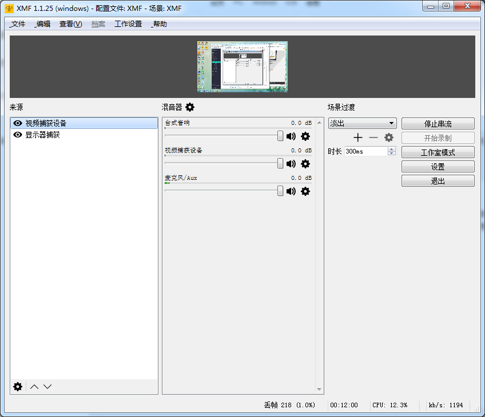Remove a transition with minus icon
The width and height of the screenshot is (485, 417).
373,137
